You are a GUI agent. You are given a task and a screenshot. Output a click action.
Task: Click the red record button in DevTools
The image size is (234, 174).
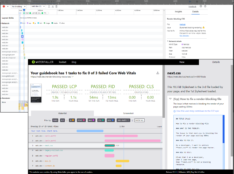coord(4,6)
